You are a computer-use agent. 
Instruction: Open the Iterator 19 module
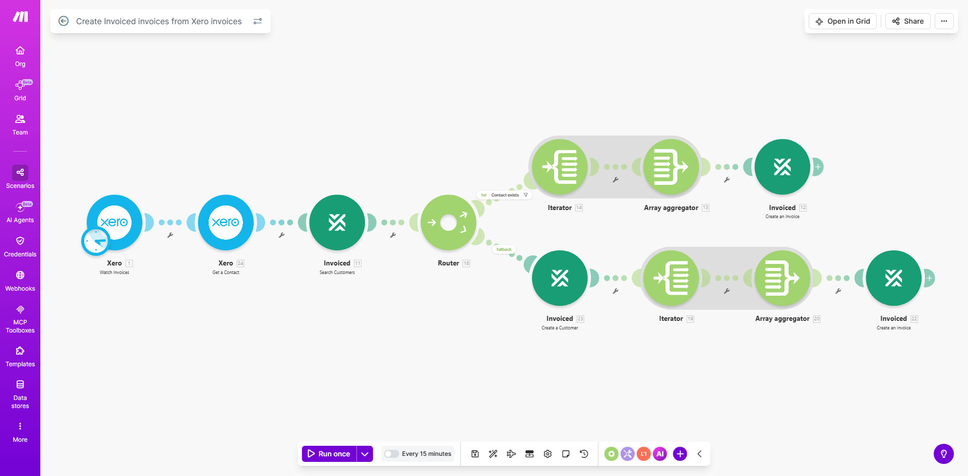coord(671,278)
